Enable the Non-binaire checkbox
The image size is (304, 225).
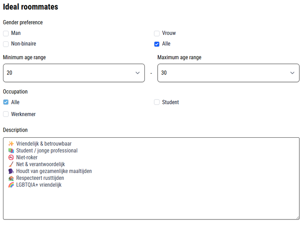6,44
